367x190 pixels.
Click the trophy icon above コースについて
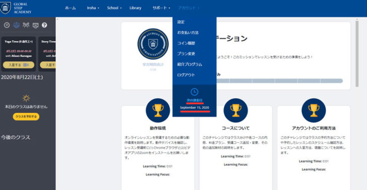click(236, 110)
